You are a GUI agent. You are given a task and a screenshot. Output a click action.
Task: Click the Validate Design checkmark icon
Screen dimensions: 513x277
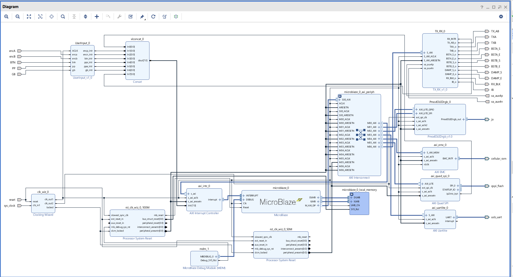131,17
